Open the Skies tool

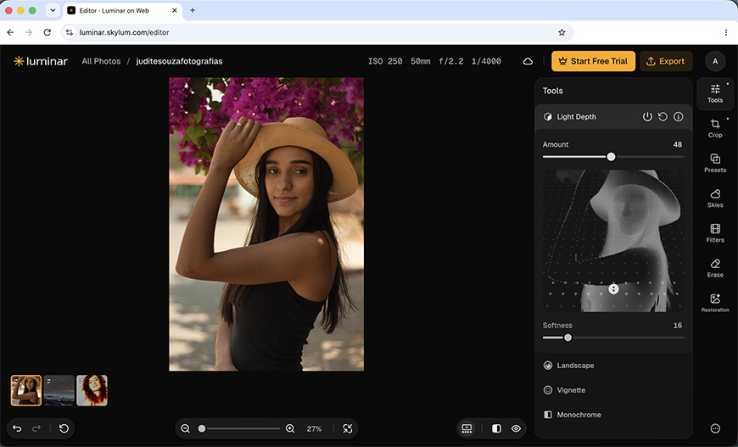pos(715,198)
